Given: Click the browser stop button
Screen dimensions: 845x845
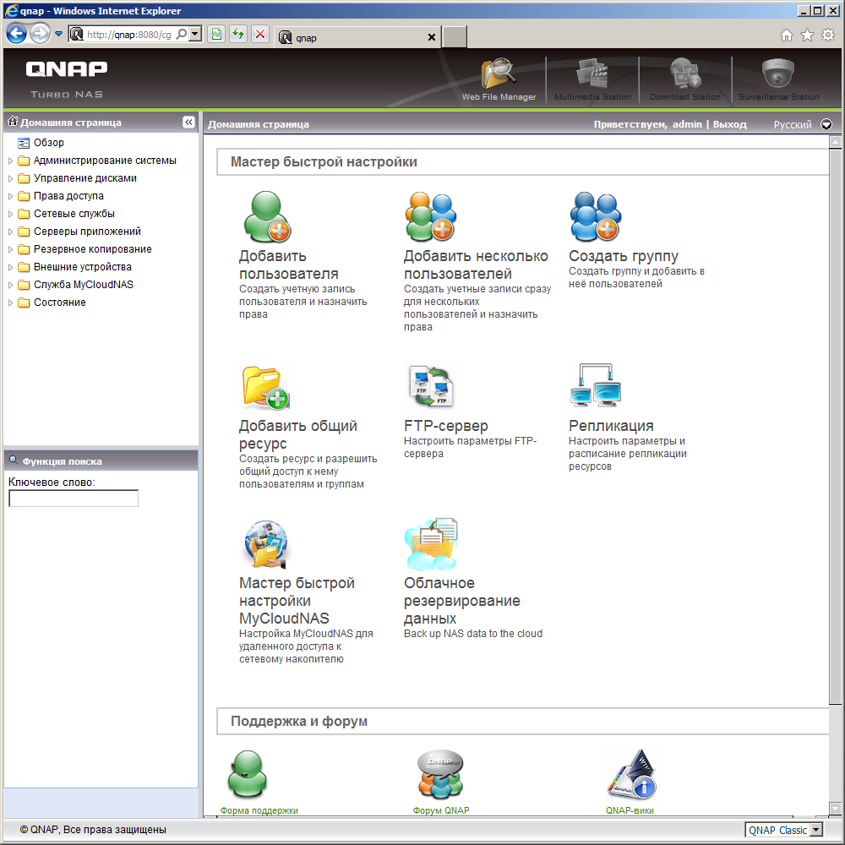Looking at the screenshot, I should coord(260,35).
